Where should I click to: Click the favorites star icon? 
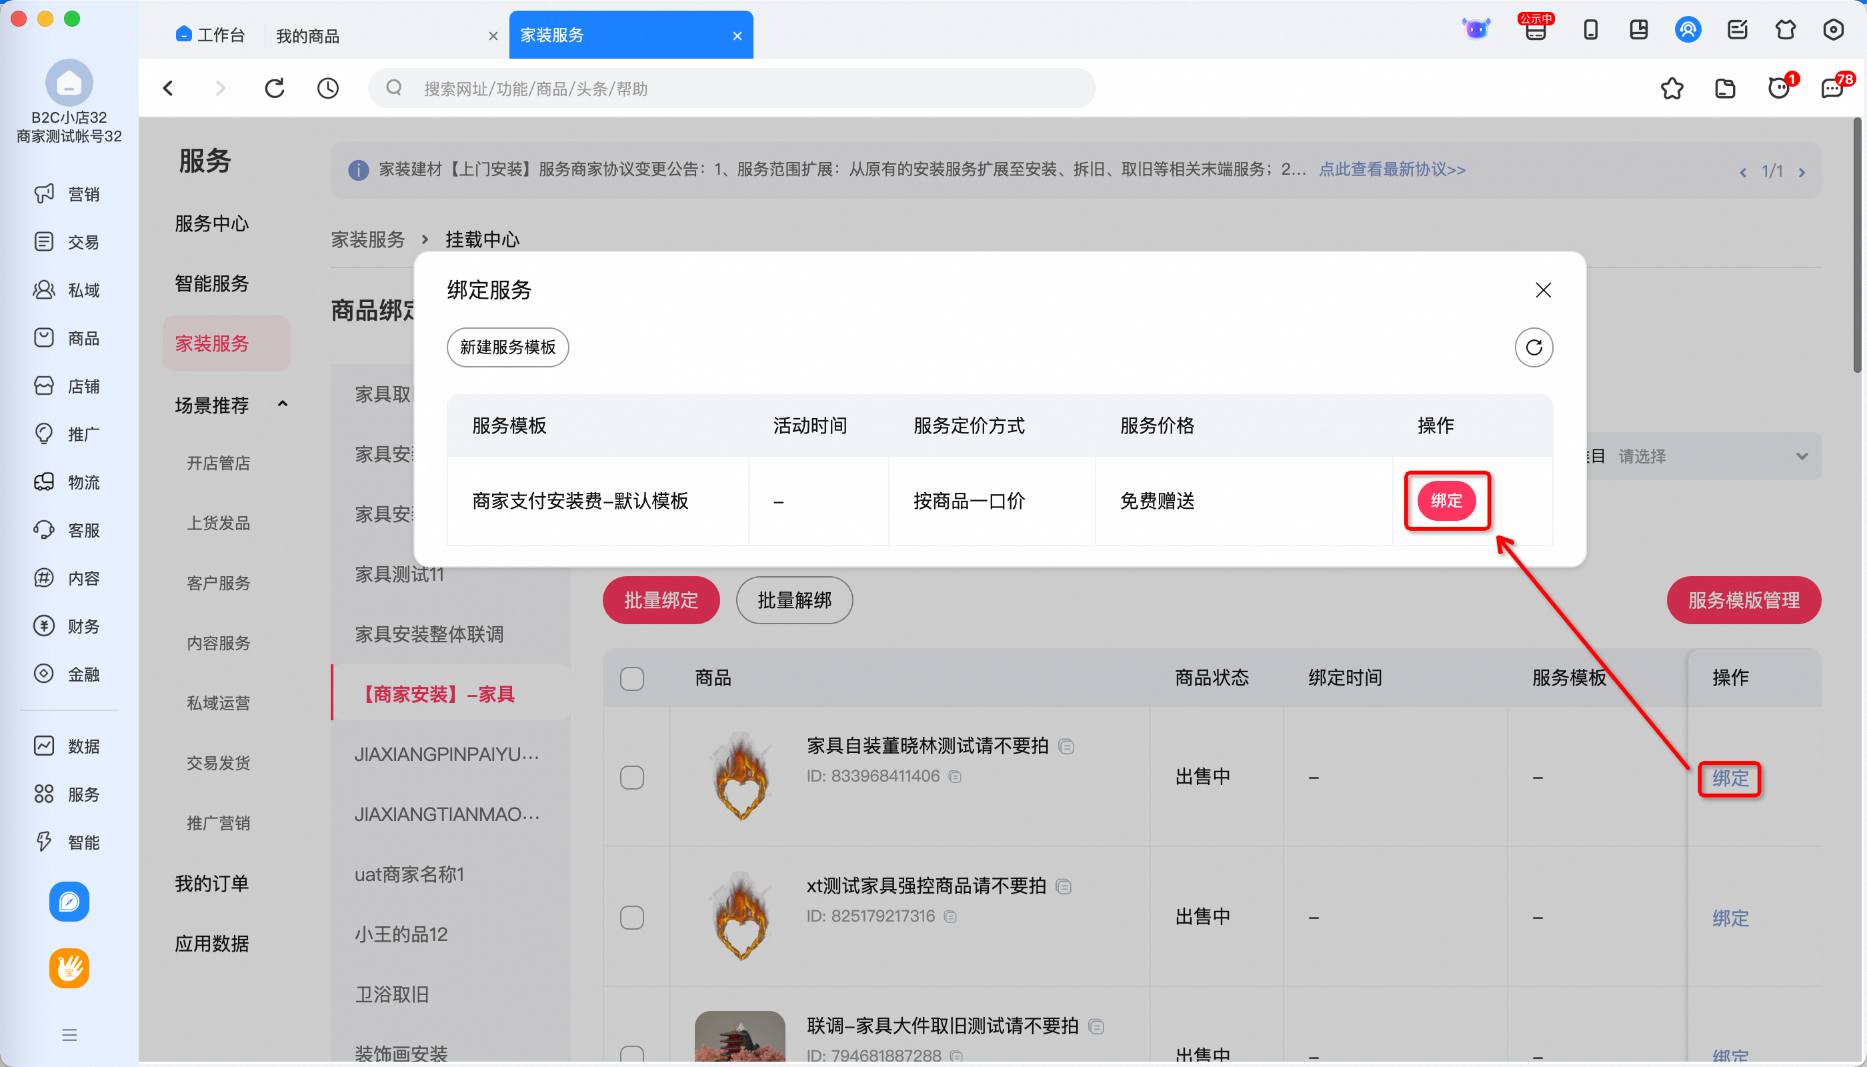click(1672, 89)
